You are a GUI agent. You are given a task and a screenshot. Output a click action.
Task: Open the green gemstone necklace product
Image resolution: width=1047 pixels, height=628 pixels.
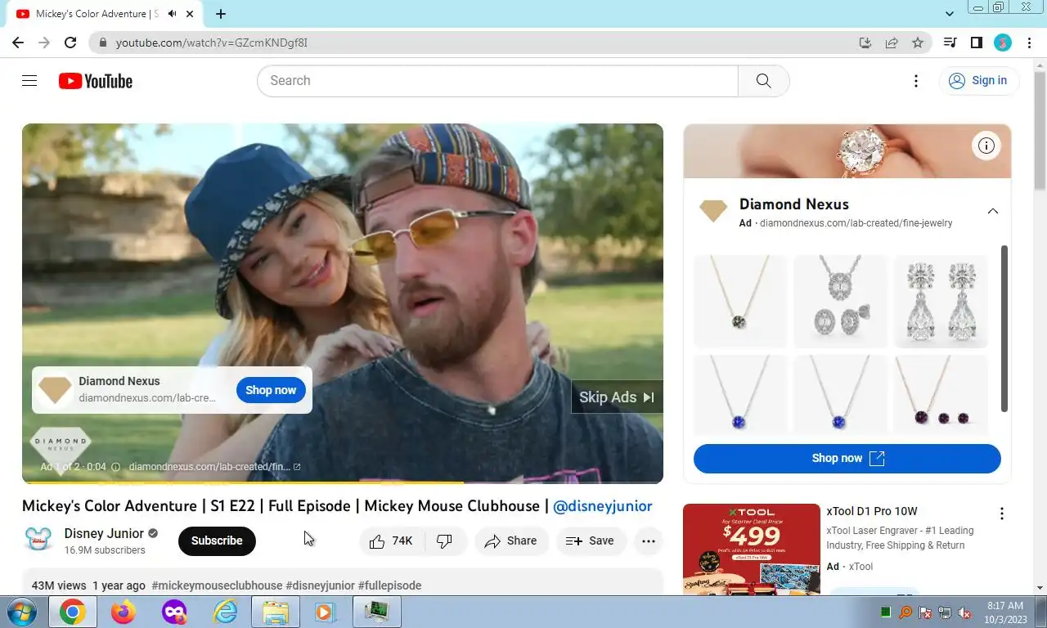click(x=740, y=302)
